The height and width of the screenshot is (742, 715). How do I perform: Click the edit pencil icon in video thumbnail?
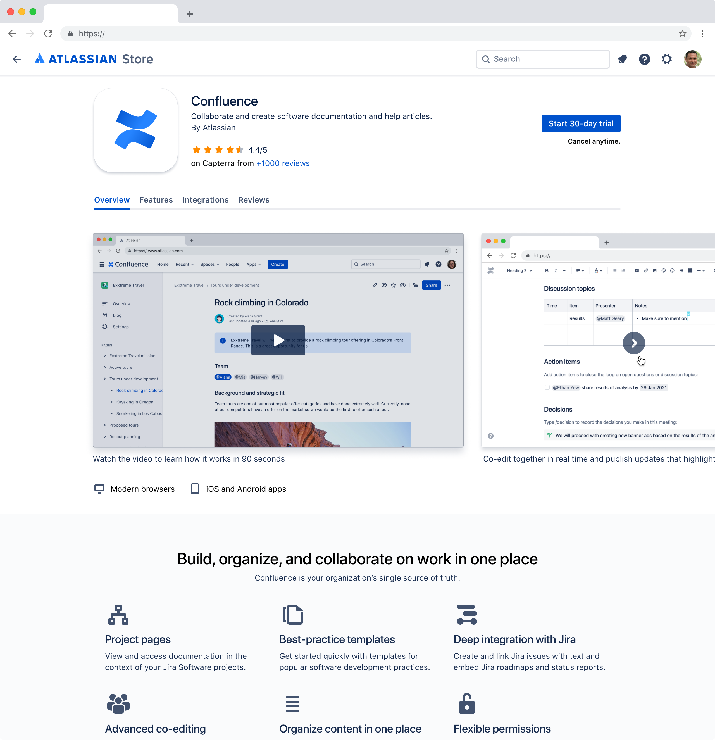(x=375, y=285)
